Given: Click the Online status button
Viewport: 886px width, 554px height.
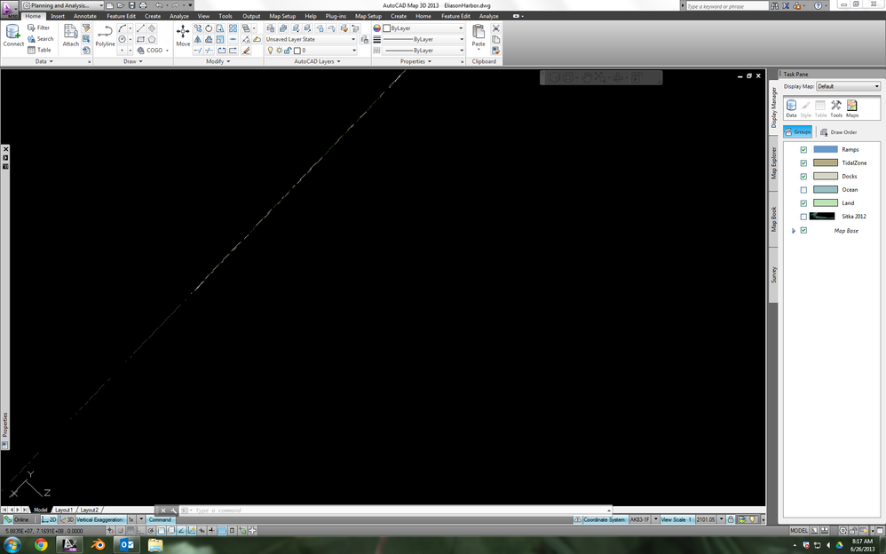Looking at the screenshot, I should click(x=17, y=519).
